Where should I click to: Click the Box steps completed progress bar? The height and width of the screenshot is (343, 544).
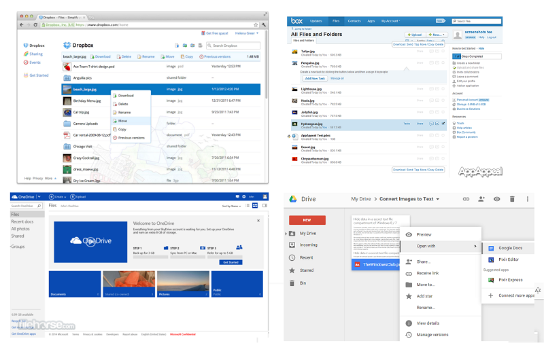477,56
